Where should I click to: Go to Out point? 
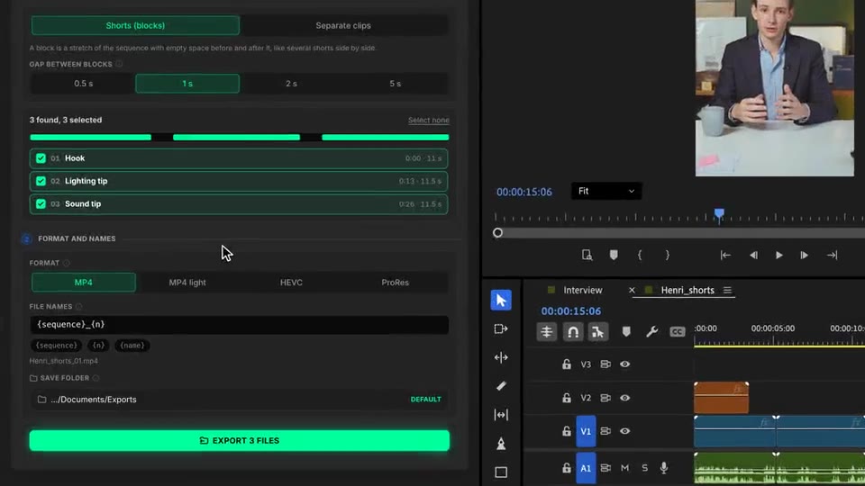pos(832,255)
